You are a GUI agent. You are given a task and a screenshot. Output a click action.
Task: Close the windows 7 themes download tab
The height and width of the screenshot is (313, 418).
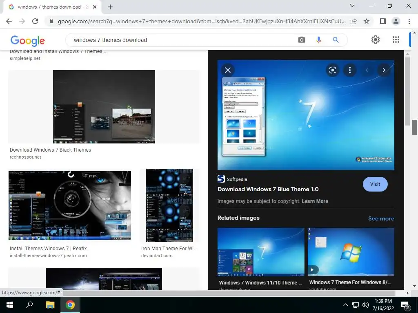[x=95, y=7]
